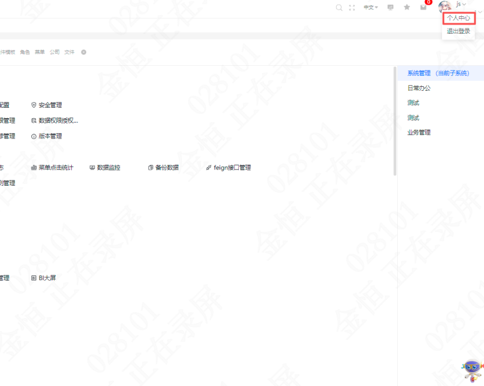Close tabs with the gray circle X
The image size is (484, 386).
click(x=84, y=52)
